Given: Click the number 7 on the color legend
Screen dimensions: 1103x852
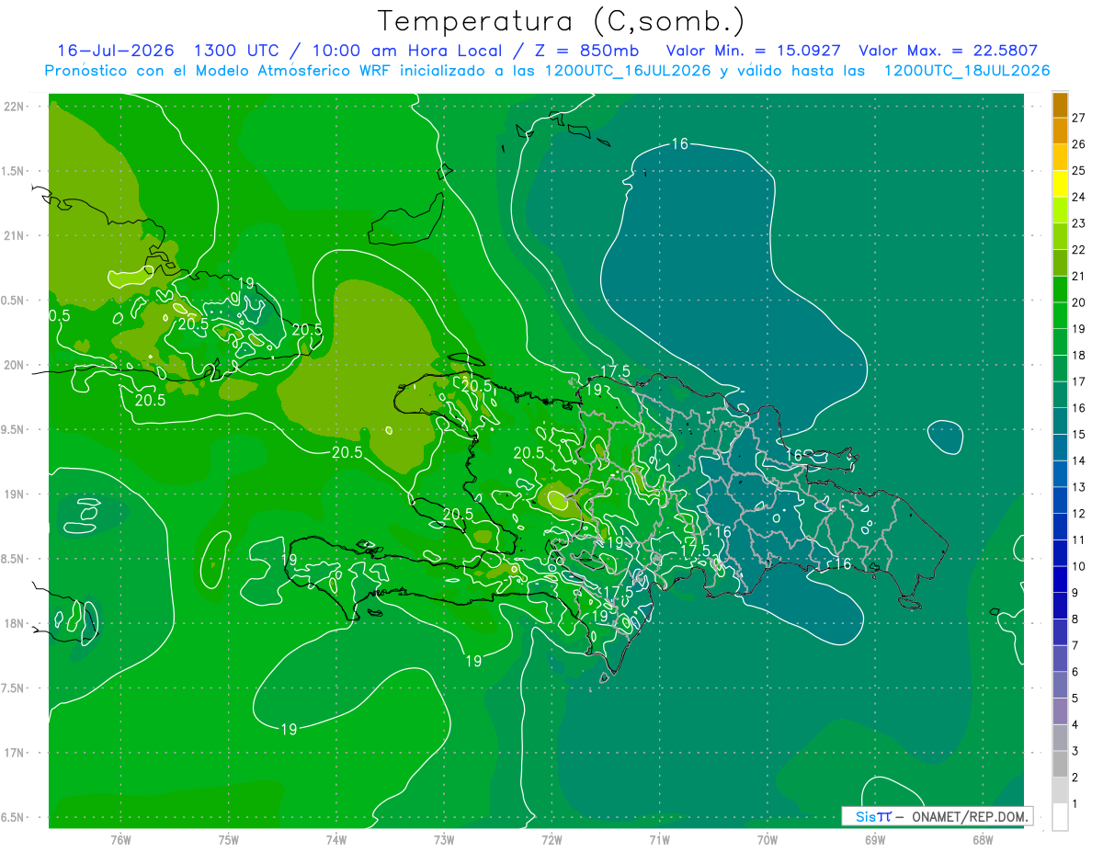Looking at the screenshot, I should point(1075,645).
